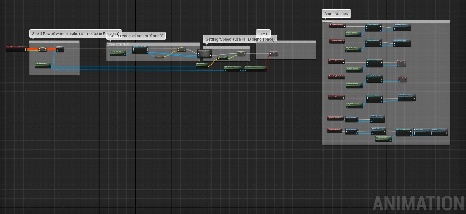466x214 pixels.
Task: Select the AnimNotify_reloadEnd event node
Action: tap(335, 131)
